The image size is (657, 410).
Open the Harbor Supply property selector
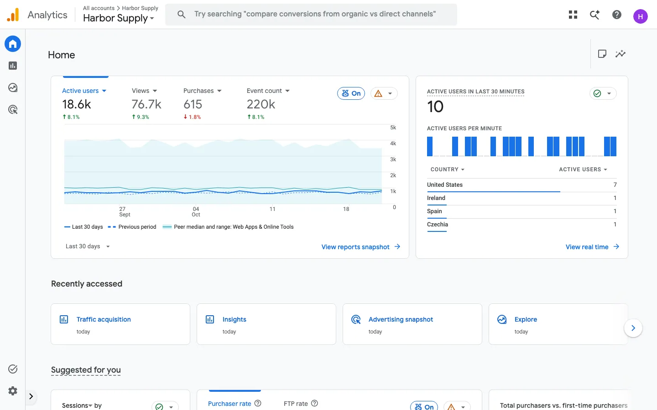click(119, 18)
